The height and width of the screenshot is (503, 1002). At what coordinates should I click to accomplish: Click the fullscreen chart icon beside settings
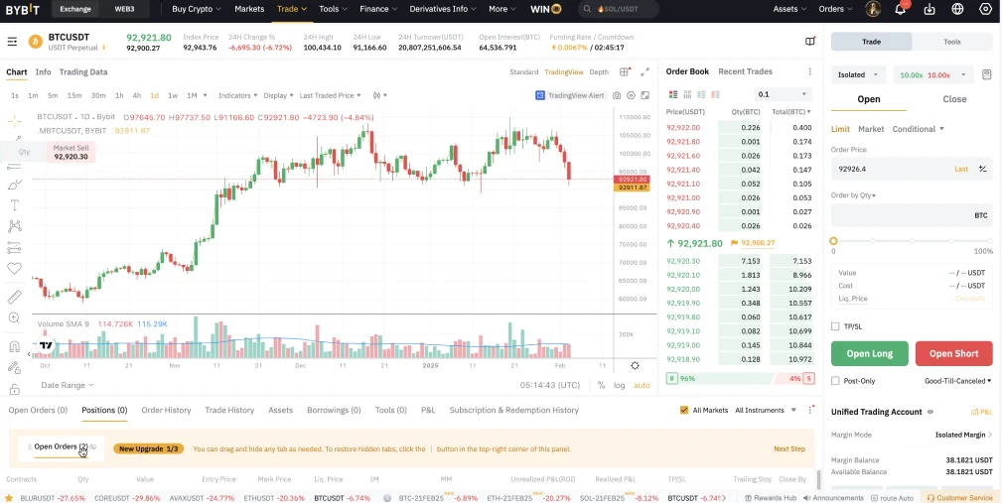[644, 96]
